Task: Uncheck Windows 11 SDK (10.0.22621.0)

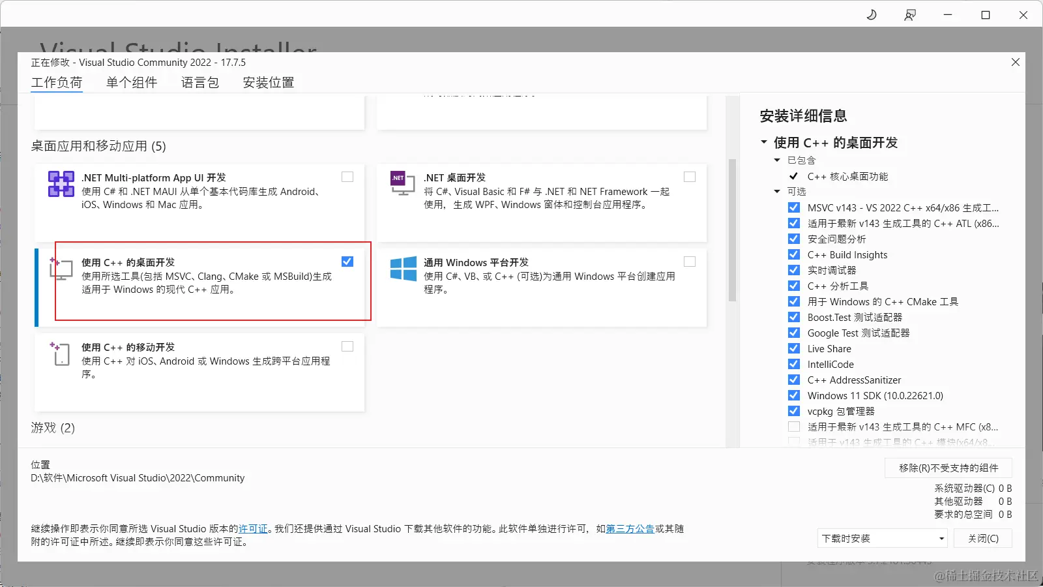Action: [x=794, y=395]
